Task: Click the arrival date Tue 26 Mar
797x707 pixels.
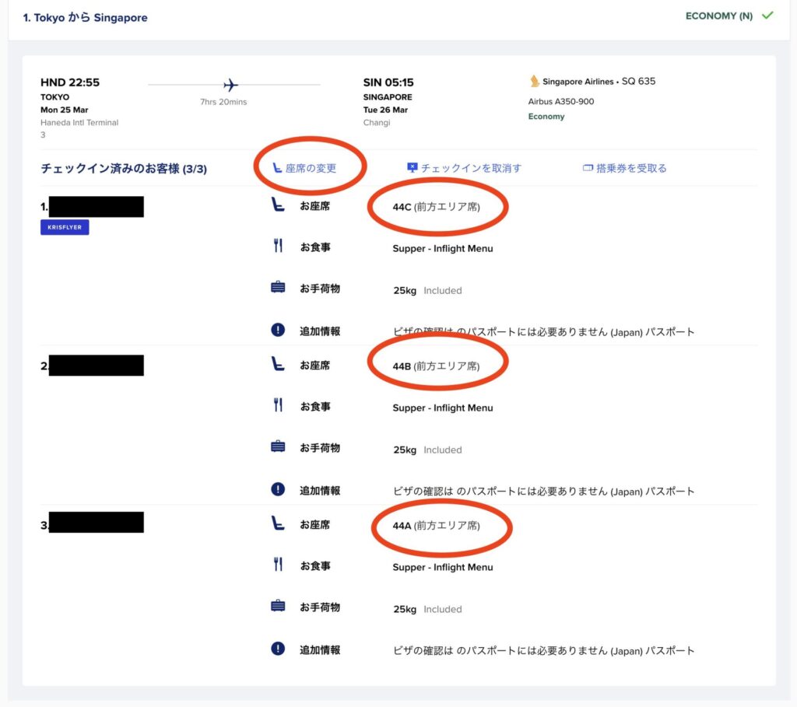Action: tap(385, 110)
